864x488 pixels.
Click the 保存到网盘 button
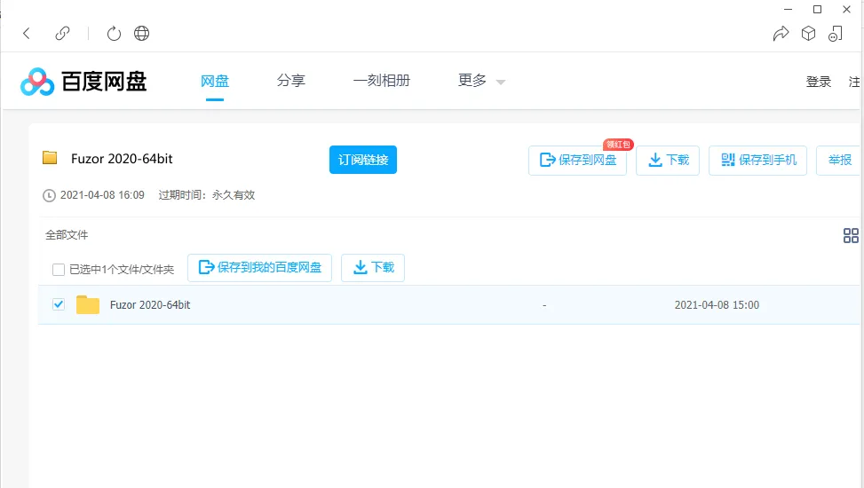pyautogui.click(x=577, y=161)
